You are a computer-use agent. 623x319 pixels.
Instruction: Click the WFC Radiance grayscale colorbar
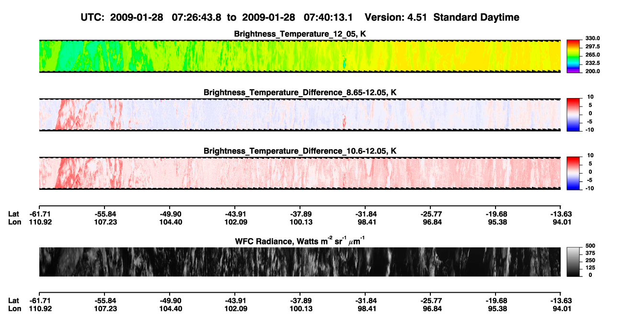[573, 262]
